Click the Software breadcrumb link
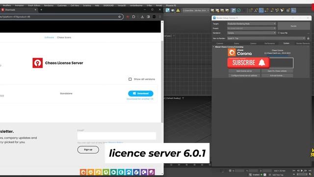The image size is (314, 177). (49, 37)
